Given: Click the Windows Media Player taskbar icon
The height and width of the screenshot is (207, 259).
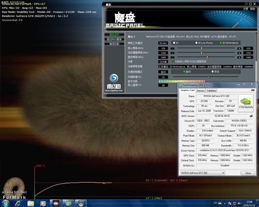Looking at the screenshot, I should click(43, 203).
